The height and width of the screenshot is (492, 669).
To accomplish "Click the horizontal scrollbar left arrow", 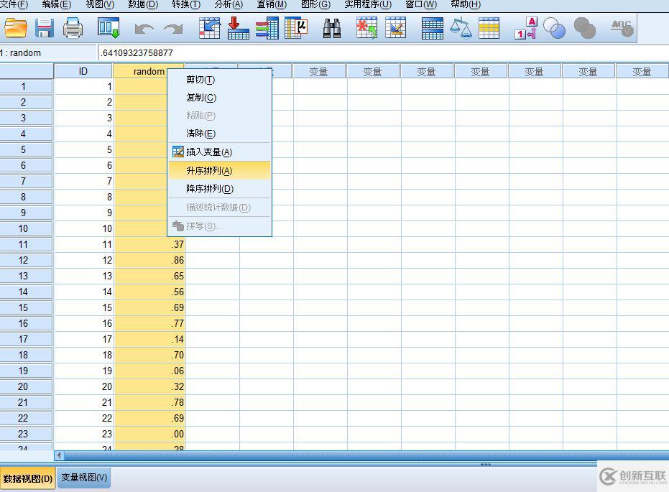I will 59,456.
